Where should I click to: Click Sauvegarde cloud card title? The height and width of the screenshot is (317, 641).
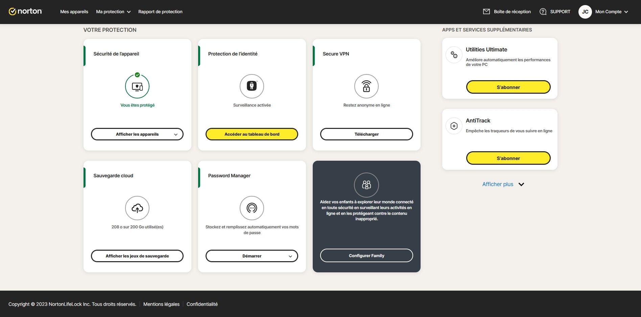coord(113,176)
